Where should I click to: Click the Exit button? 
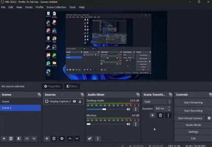[x=193, y=138]
